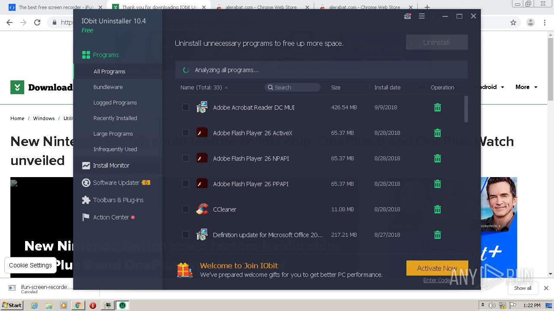This screenshot has height=311, width=554.
Task: Click Show all downloads in Chrome
Action: click(x=523, y=288)
